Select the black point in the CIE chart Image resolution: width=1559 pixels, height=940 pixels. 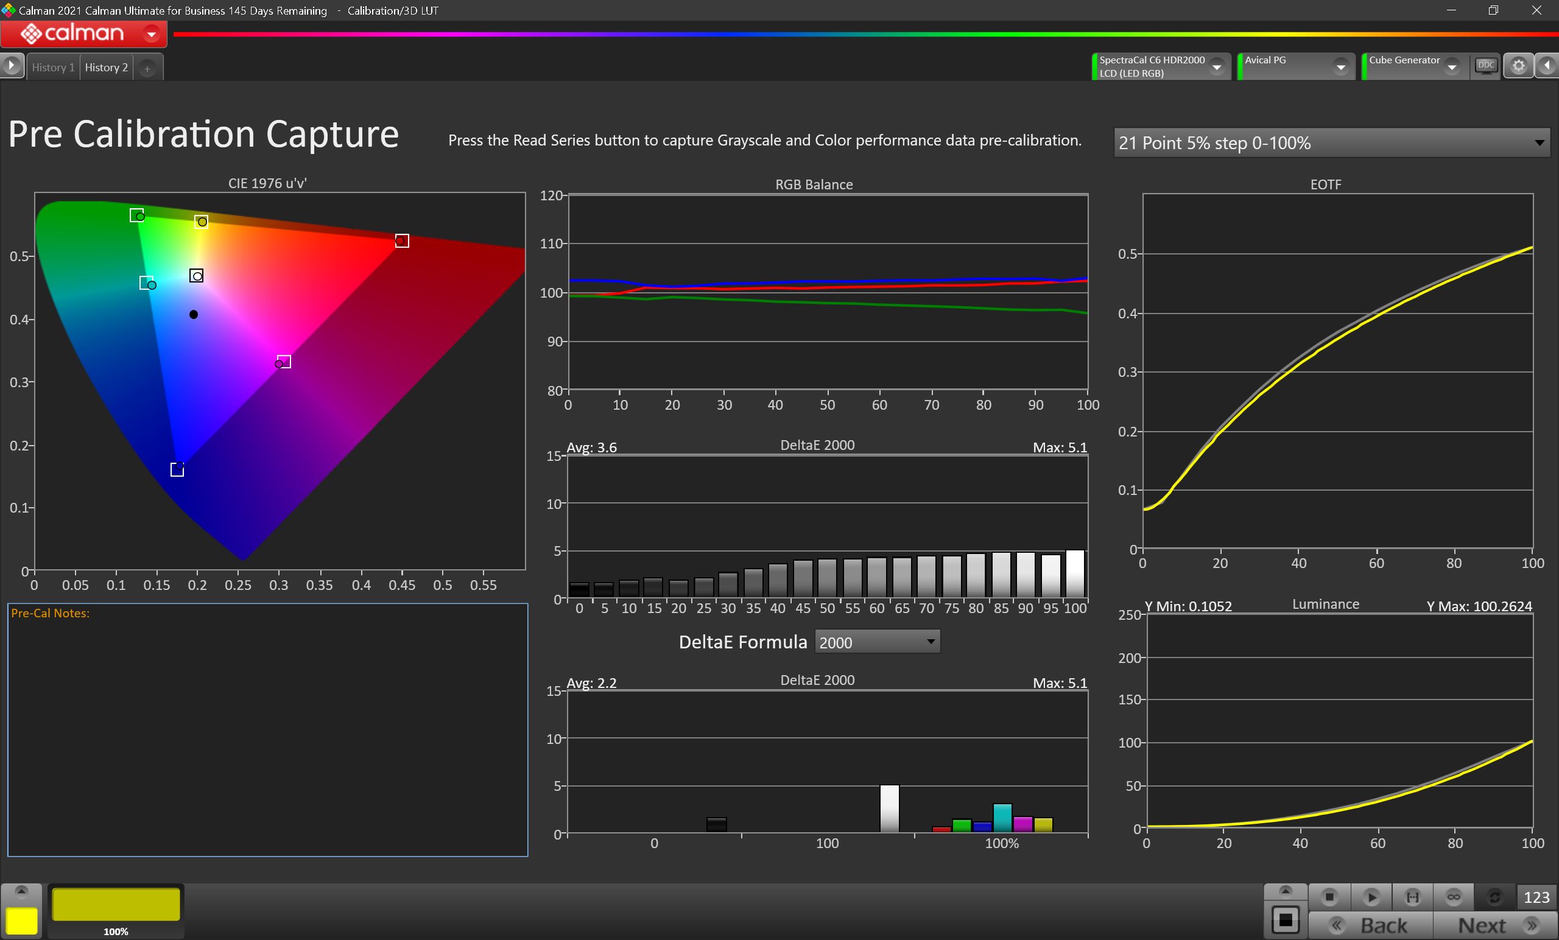[x=194, y=314]
